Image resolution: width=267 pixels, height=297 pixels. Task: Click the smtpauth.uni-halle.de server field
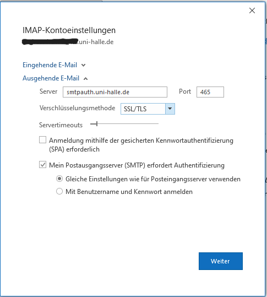coord(115,92)
